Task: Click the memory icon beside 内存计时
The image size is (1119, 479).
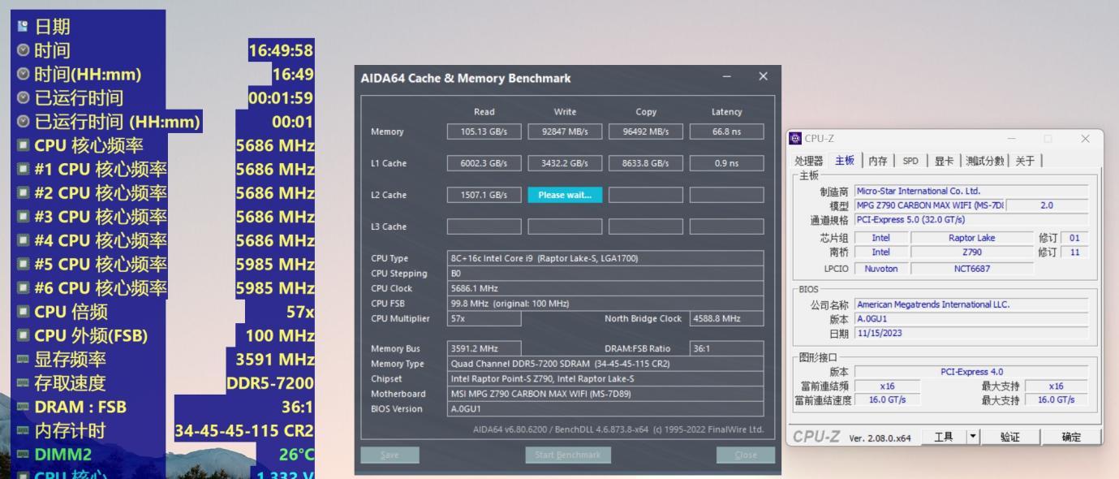Action: click(x=23, y=430)
